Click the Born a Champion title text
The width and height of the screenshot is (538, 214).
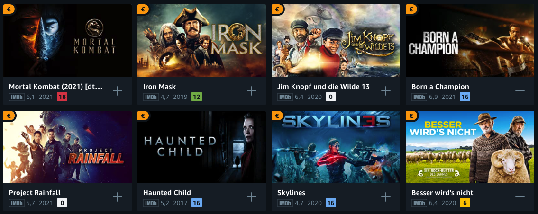tap(440, 87)
